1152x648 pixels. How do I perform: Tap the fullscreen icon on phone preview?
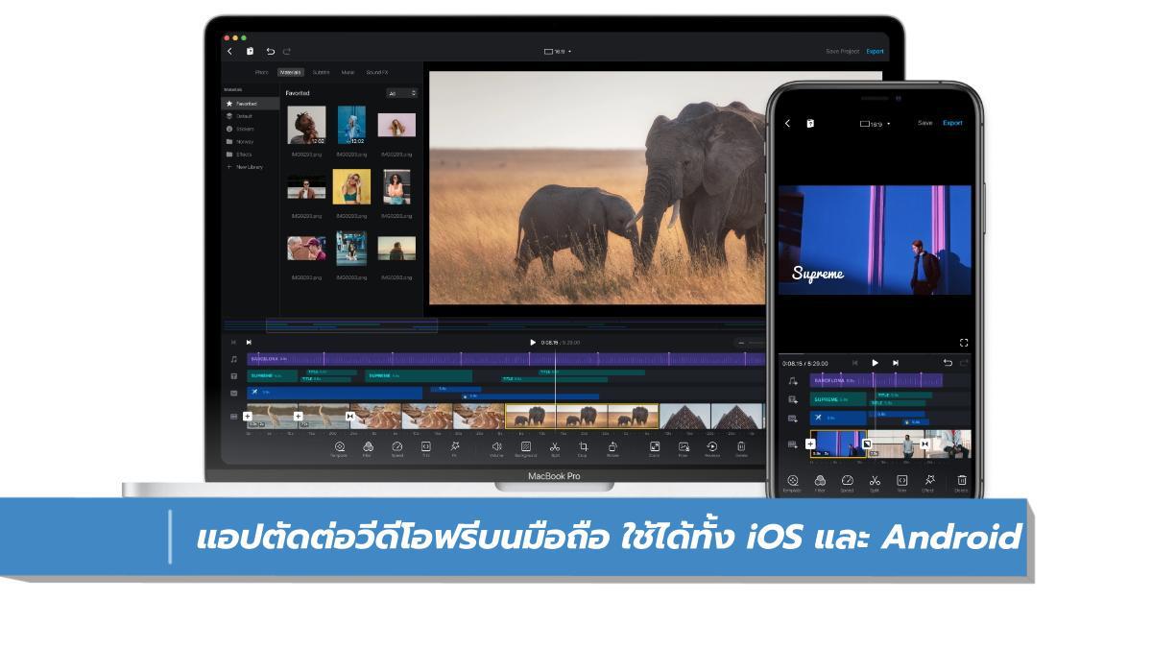pyautogui.click(x=964, y=343)
